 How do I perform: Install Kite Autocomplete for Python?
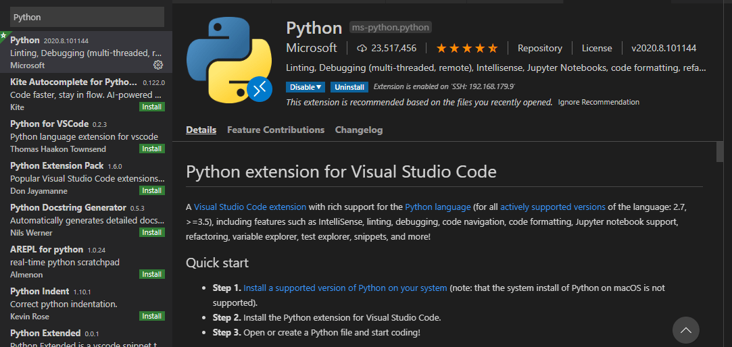pyautogui.click(x=151, y=107)
